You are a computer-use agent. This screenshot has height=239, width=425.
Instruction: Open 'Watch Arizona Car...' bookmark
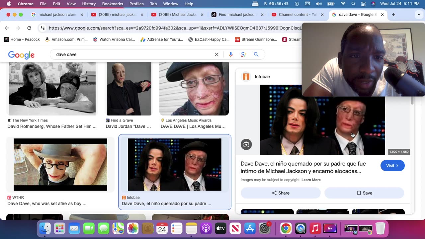[114, 40]
